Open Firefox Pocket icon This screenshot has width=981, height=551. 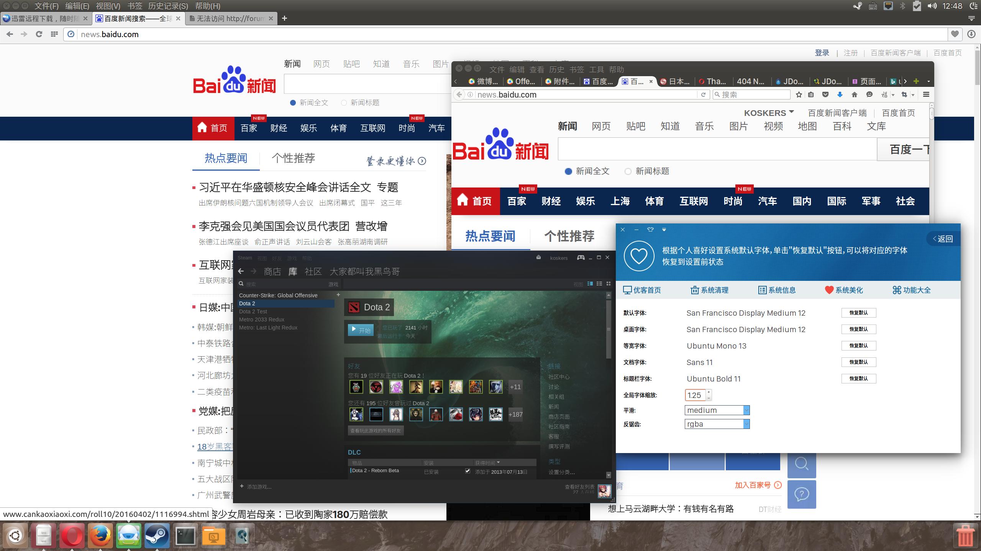[825, 95]
